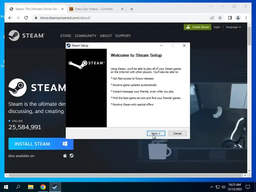Click the green Install Steam header button

(x=197, y=27)
